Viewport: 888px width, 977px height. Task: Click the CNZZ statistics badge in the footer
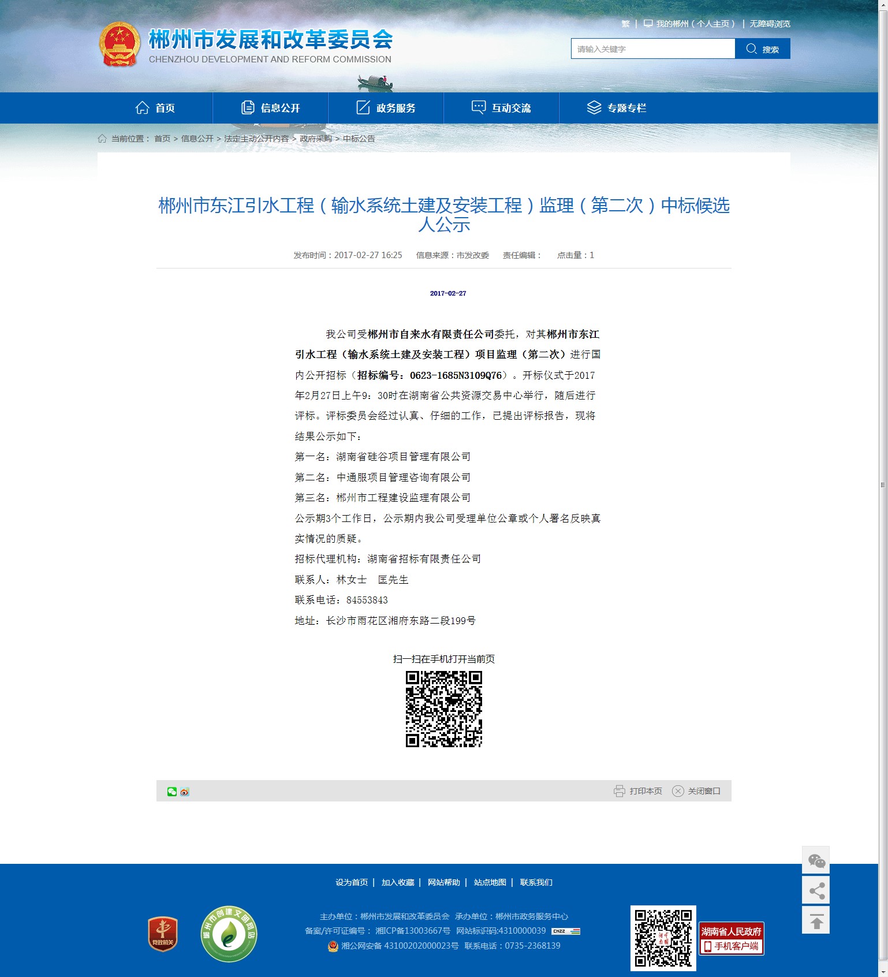566,931
